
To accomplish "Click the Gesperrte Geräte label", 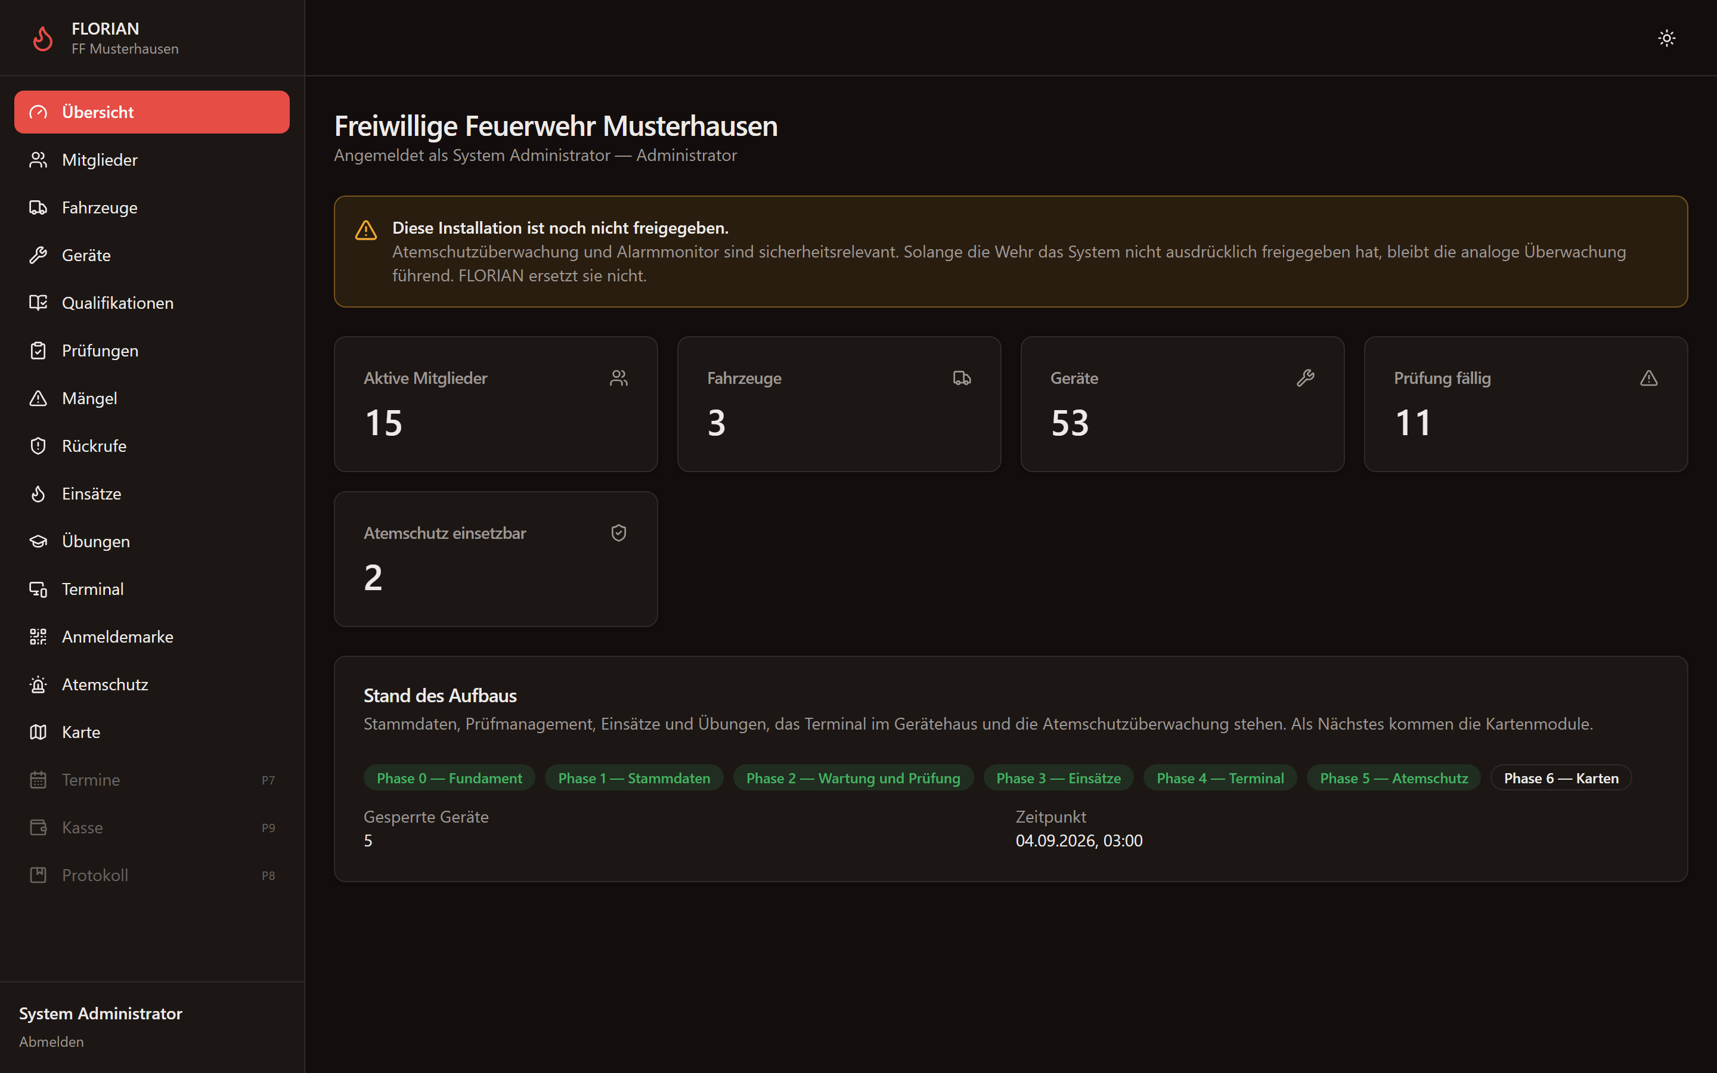I will [426, 817].
